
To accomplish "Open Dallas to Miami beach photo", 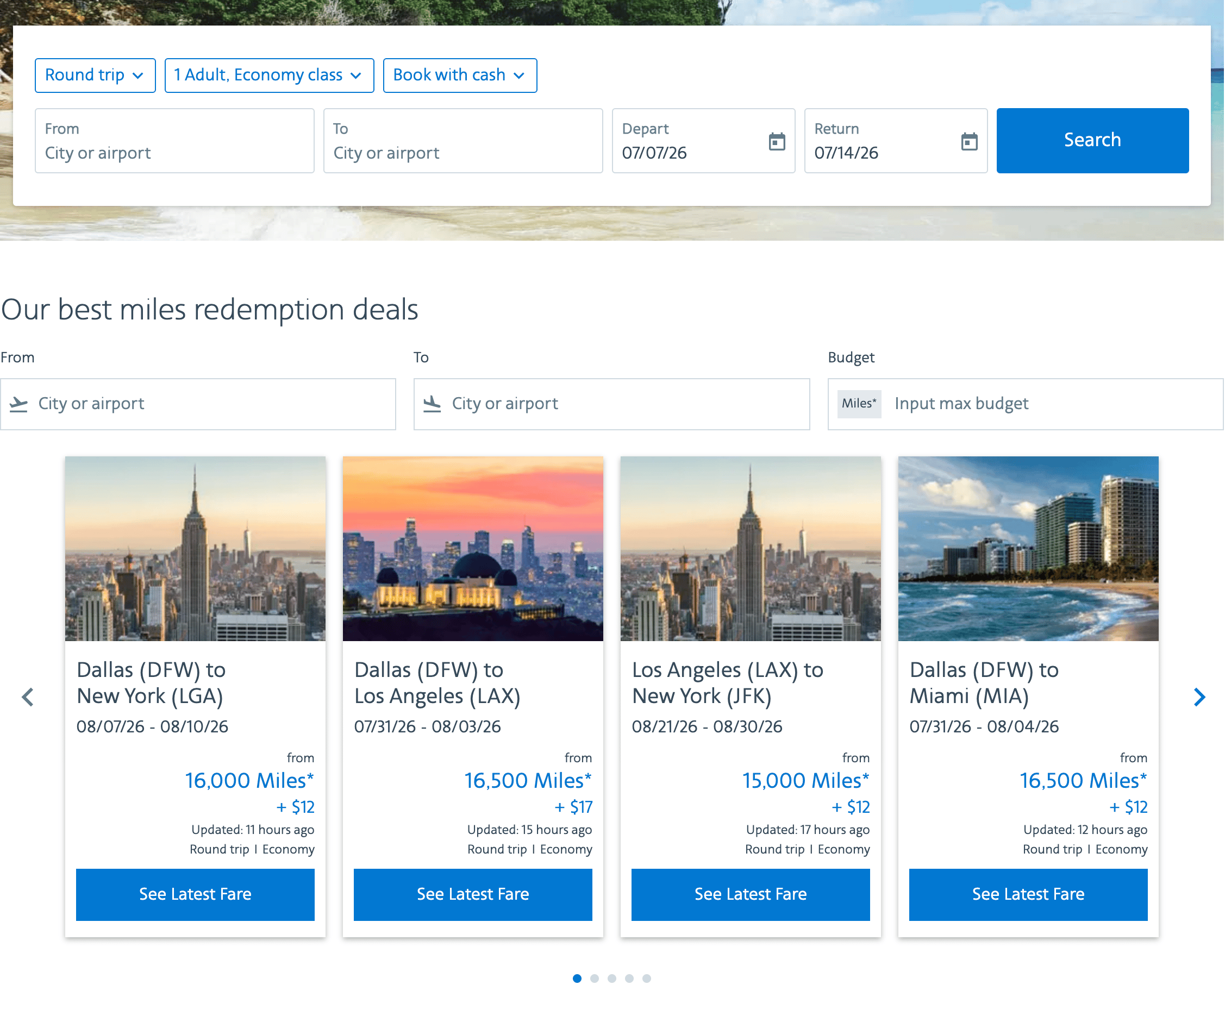I will coord(1028,549).
